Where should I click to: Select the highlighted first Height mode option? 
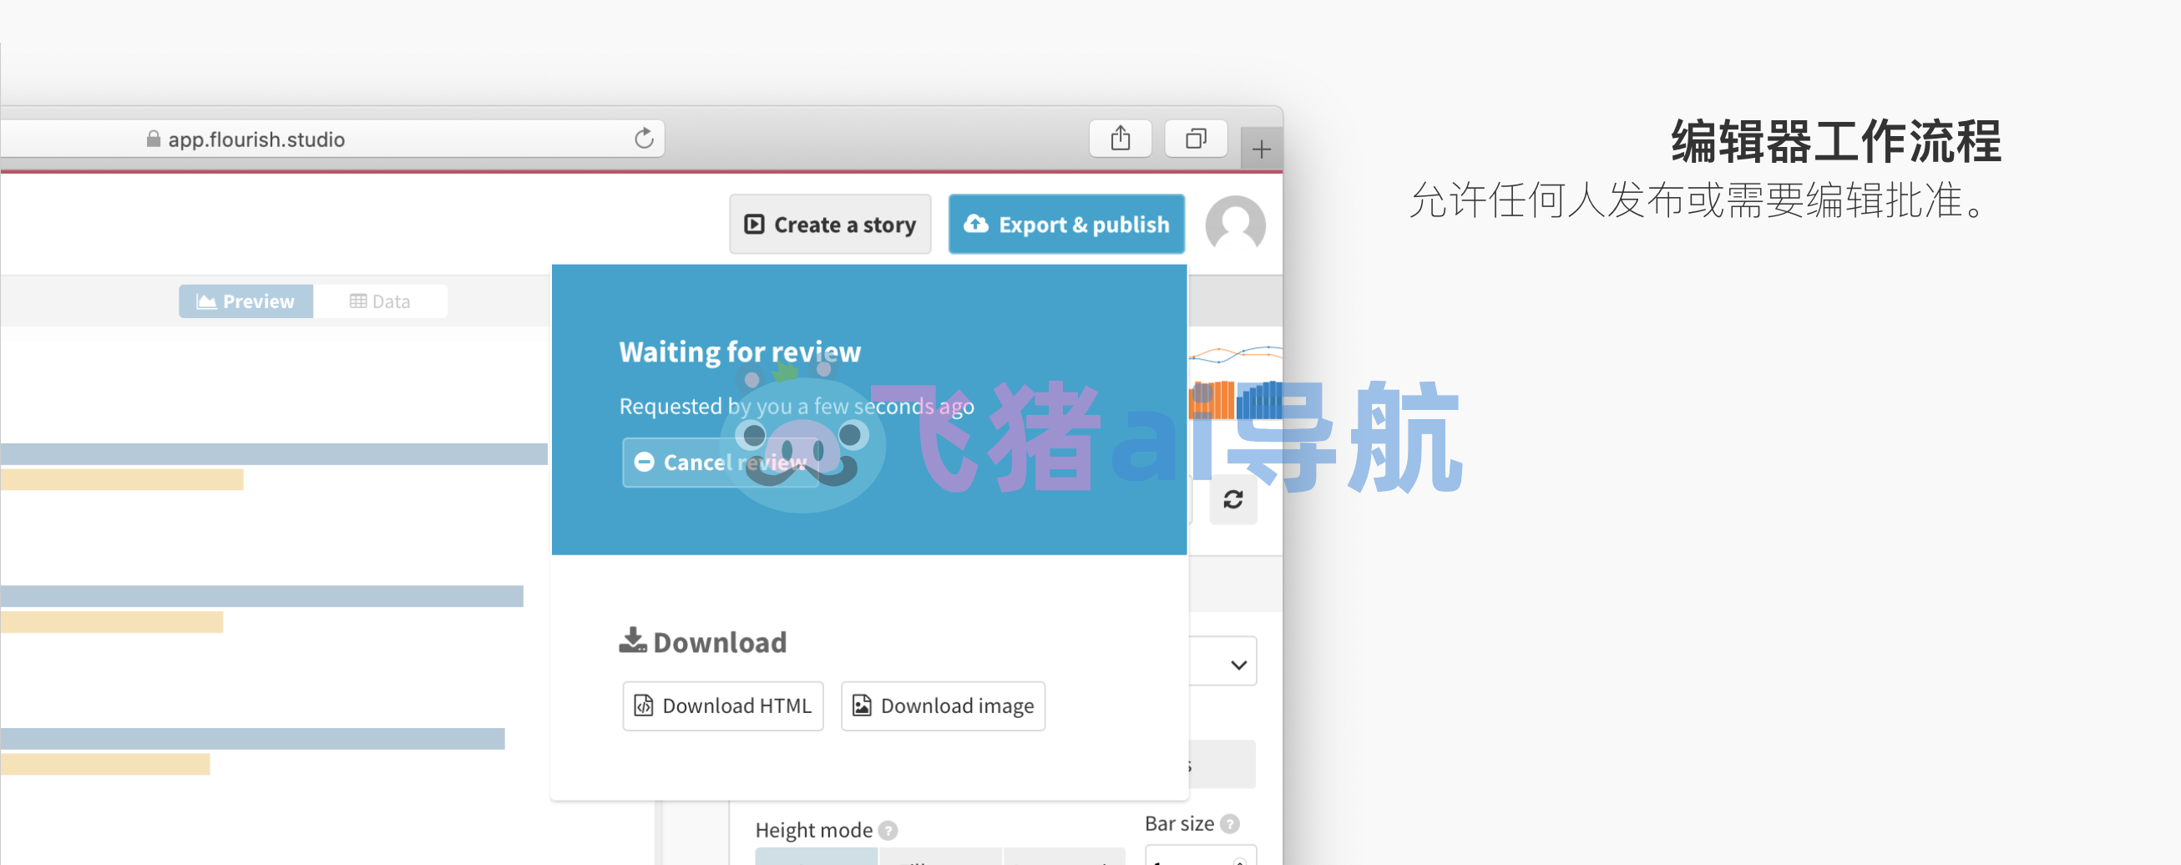815,857
